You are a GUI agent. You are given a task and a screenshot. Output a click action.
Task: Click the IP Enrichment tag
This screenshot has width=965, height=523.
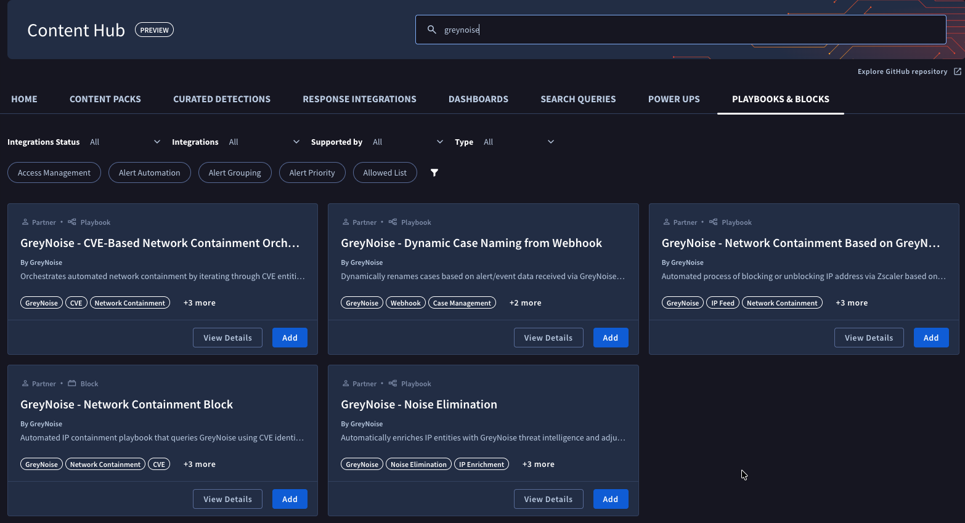click(x=481, y=464)
